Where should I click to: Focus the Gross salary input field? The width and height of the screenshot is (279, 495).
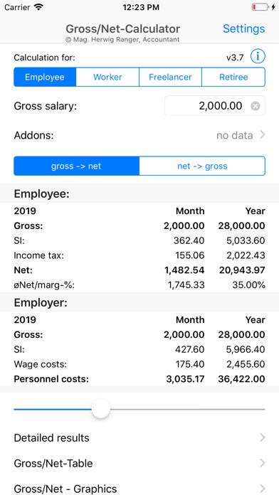tap(215, 106)
